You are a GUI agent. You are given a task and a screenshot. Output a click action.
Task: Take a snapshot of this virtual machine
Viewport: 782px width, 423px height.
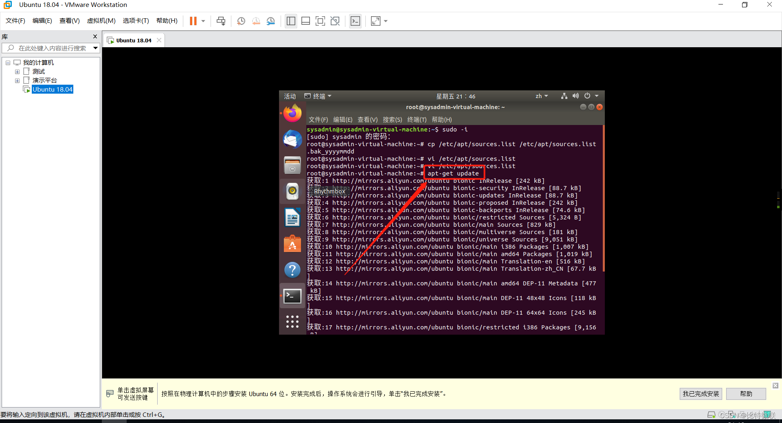(x=241, y=21)
